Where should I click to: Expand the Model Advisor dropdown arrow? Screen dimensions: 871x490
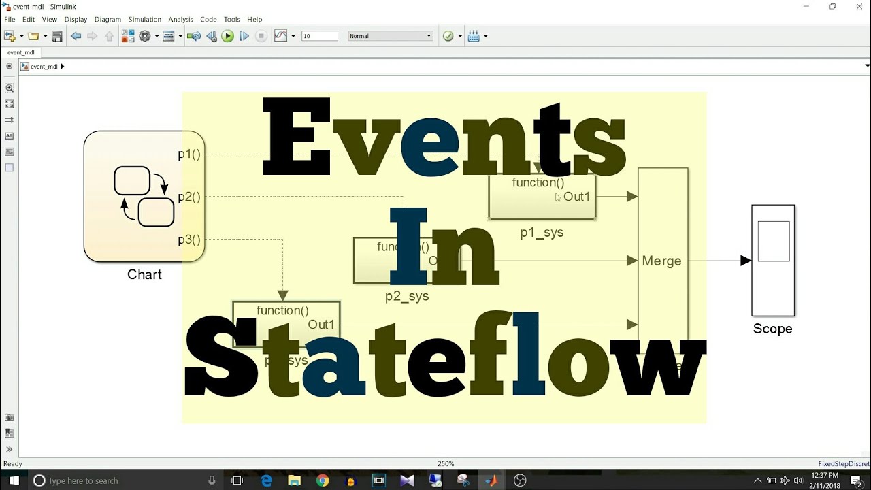coord(460,36)
